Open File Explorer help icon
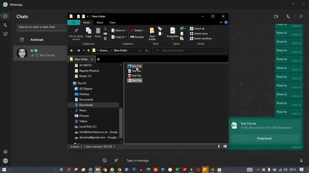 [x=226, y=23]
